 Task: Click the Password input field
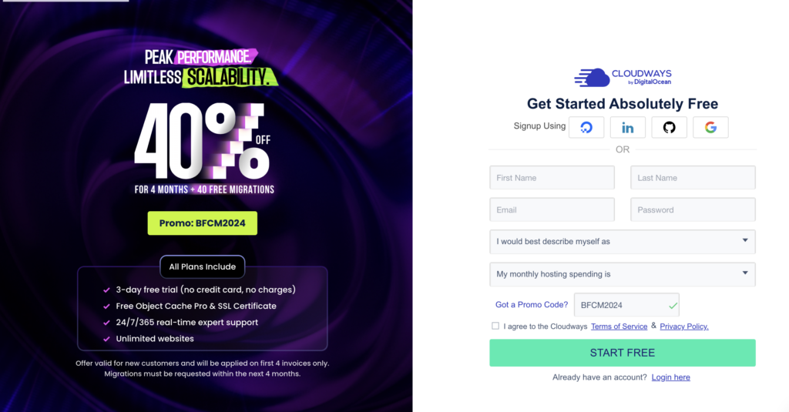[693, 209]
